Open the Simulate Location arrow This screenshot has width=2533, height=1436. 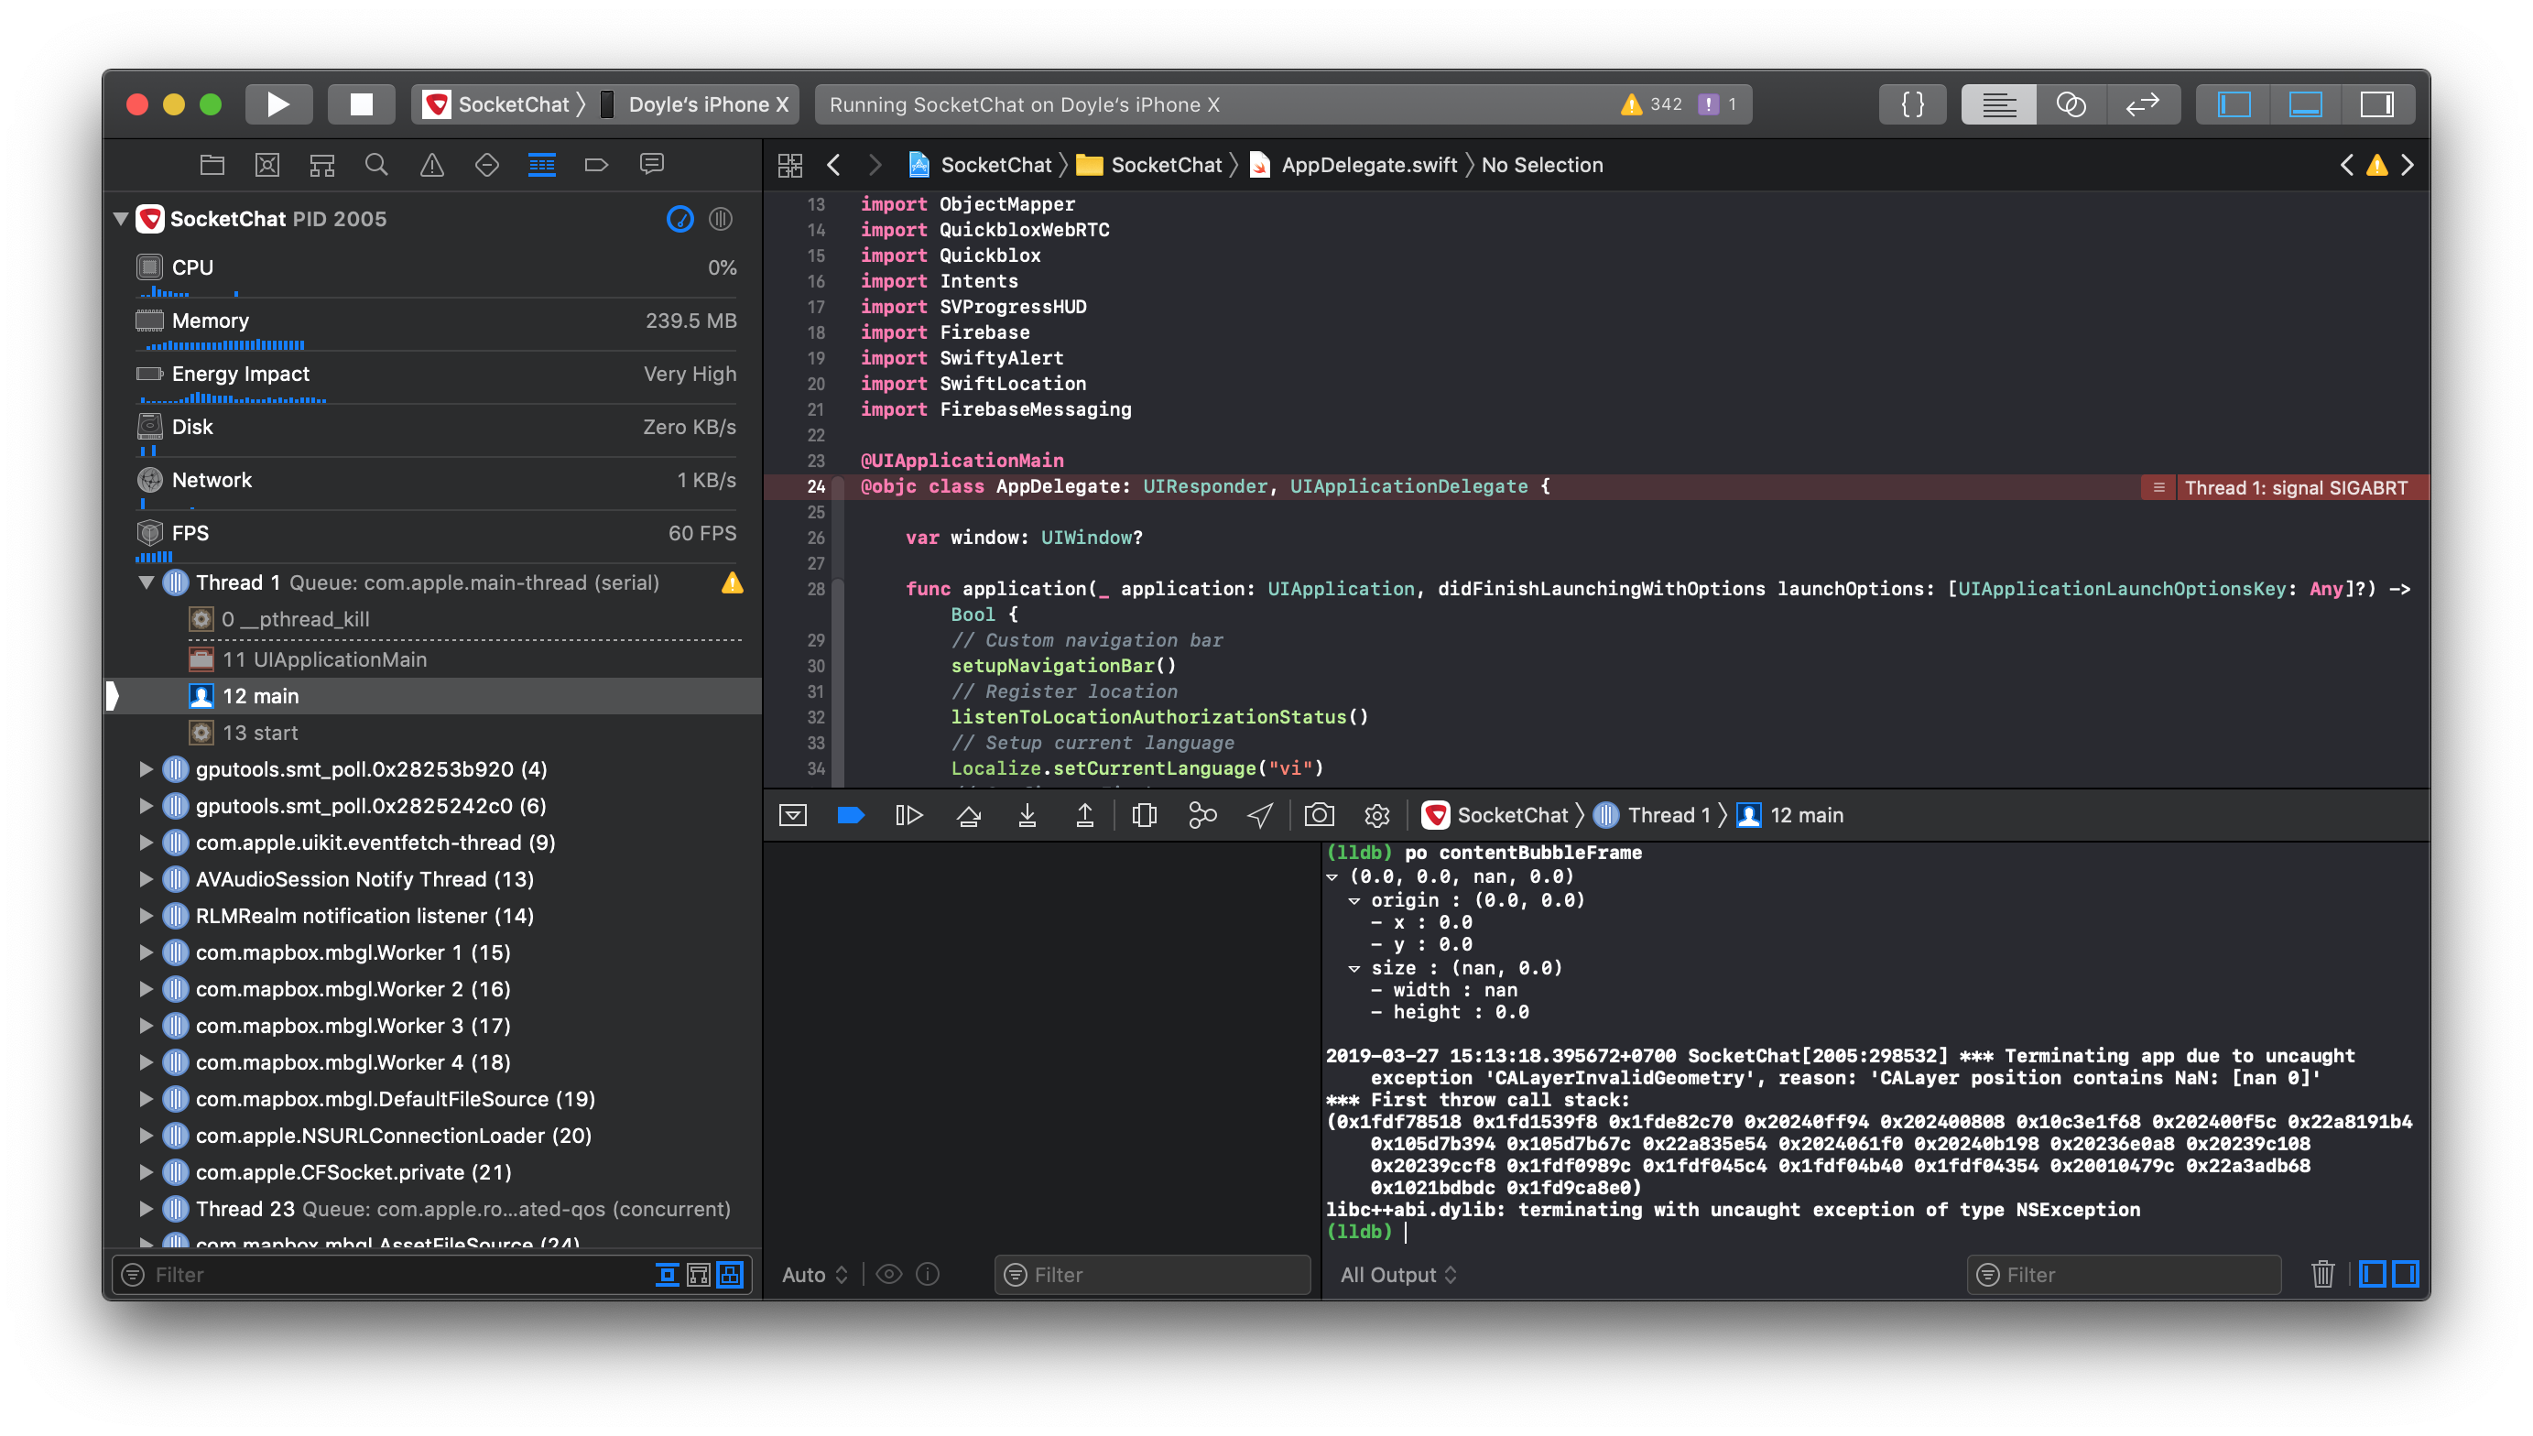[x=1260, y=816]
